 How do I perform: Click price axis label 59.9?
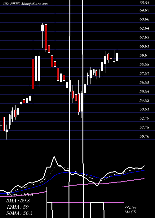click(x=143, y=55)
